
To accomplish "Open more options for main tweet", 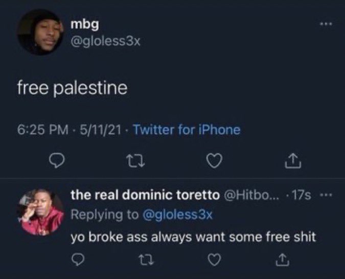I will (326, 23).
